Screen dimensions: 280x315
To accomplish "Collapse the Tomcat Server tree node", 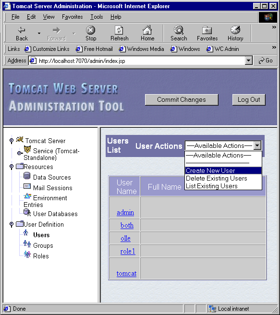I will (12, 140).
